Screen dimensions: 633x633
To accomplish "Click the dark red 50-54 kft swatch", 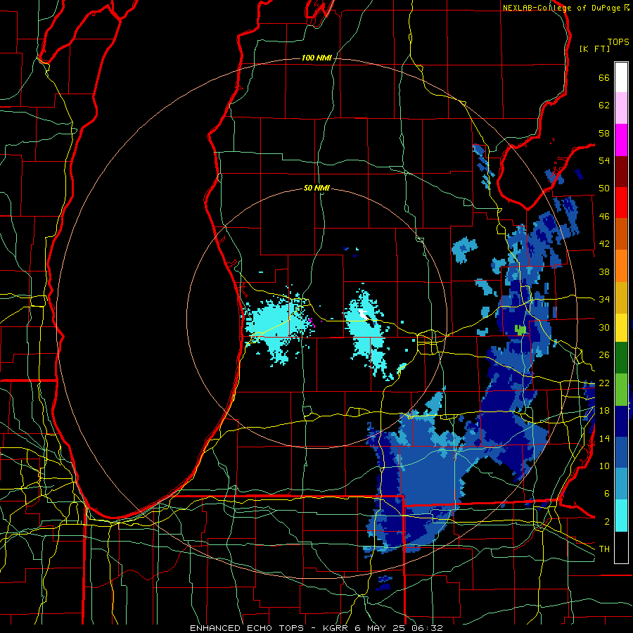I will point(621,172).
